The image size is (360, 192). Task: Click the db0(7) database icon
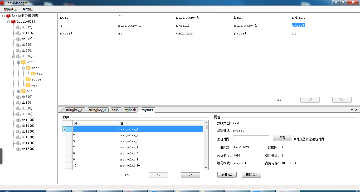18,27
